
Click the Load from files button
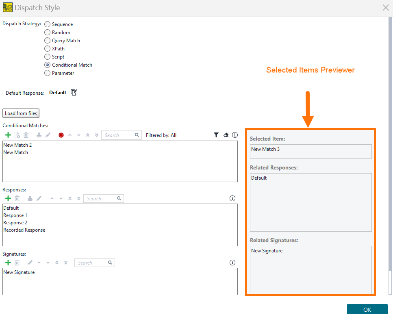coord(21,113)
